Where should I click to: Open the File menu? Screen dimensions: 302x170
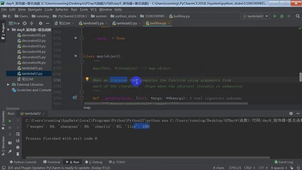coord(4,9)
